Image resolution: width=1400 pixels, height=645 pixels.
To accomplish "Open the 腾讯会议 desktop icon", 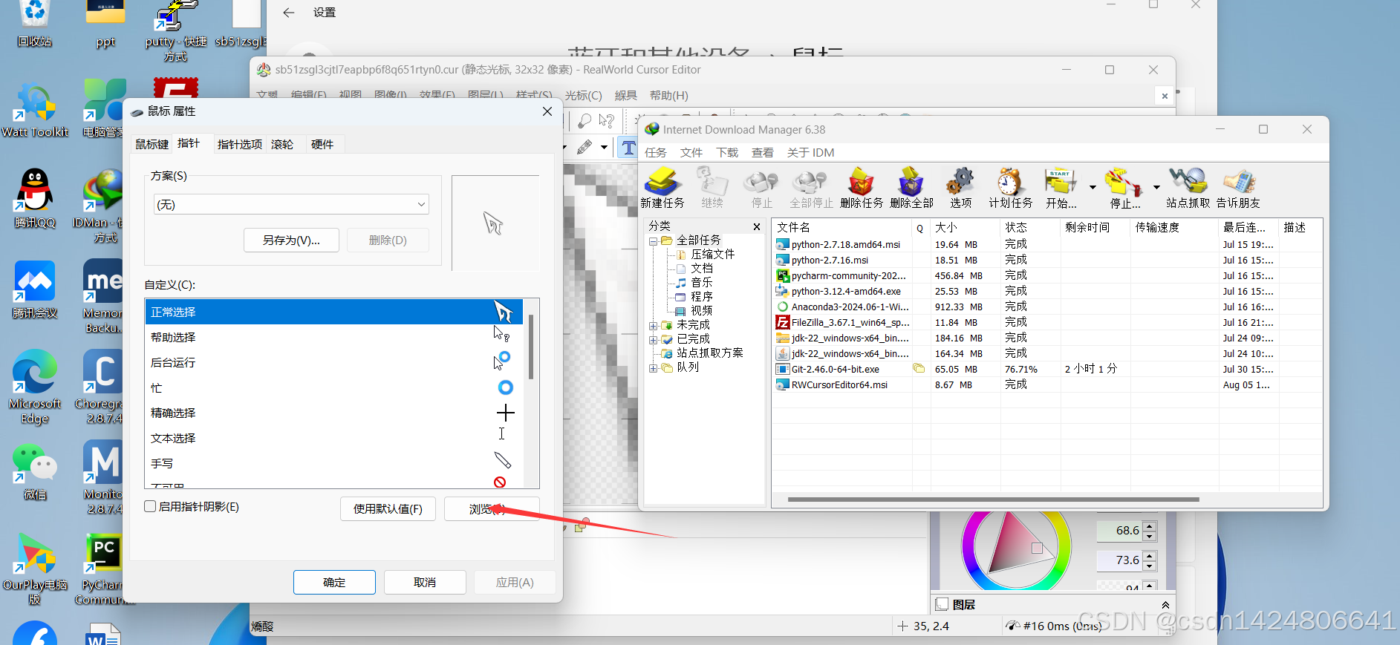I will pos(34,289).
